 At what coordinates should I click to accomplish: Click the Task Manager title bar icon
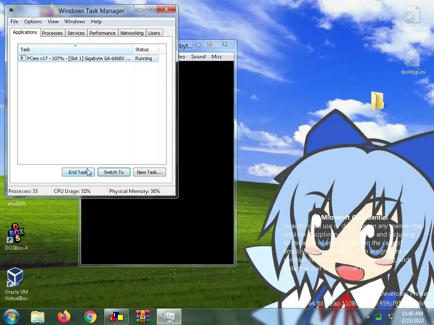click(x=11, y=11)
